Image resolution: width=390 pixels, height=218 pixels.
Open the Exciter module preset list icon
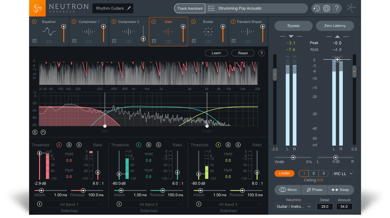(x=194, y=40)
